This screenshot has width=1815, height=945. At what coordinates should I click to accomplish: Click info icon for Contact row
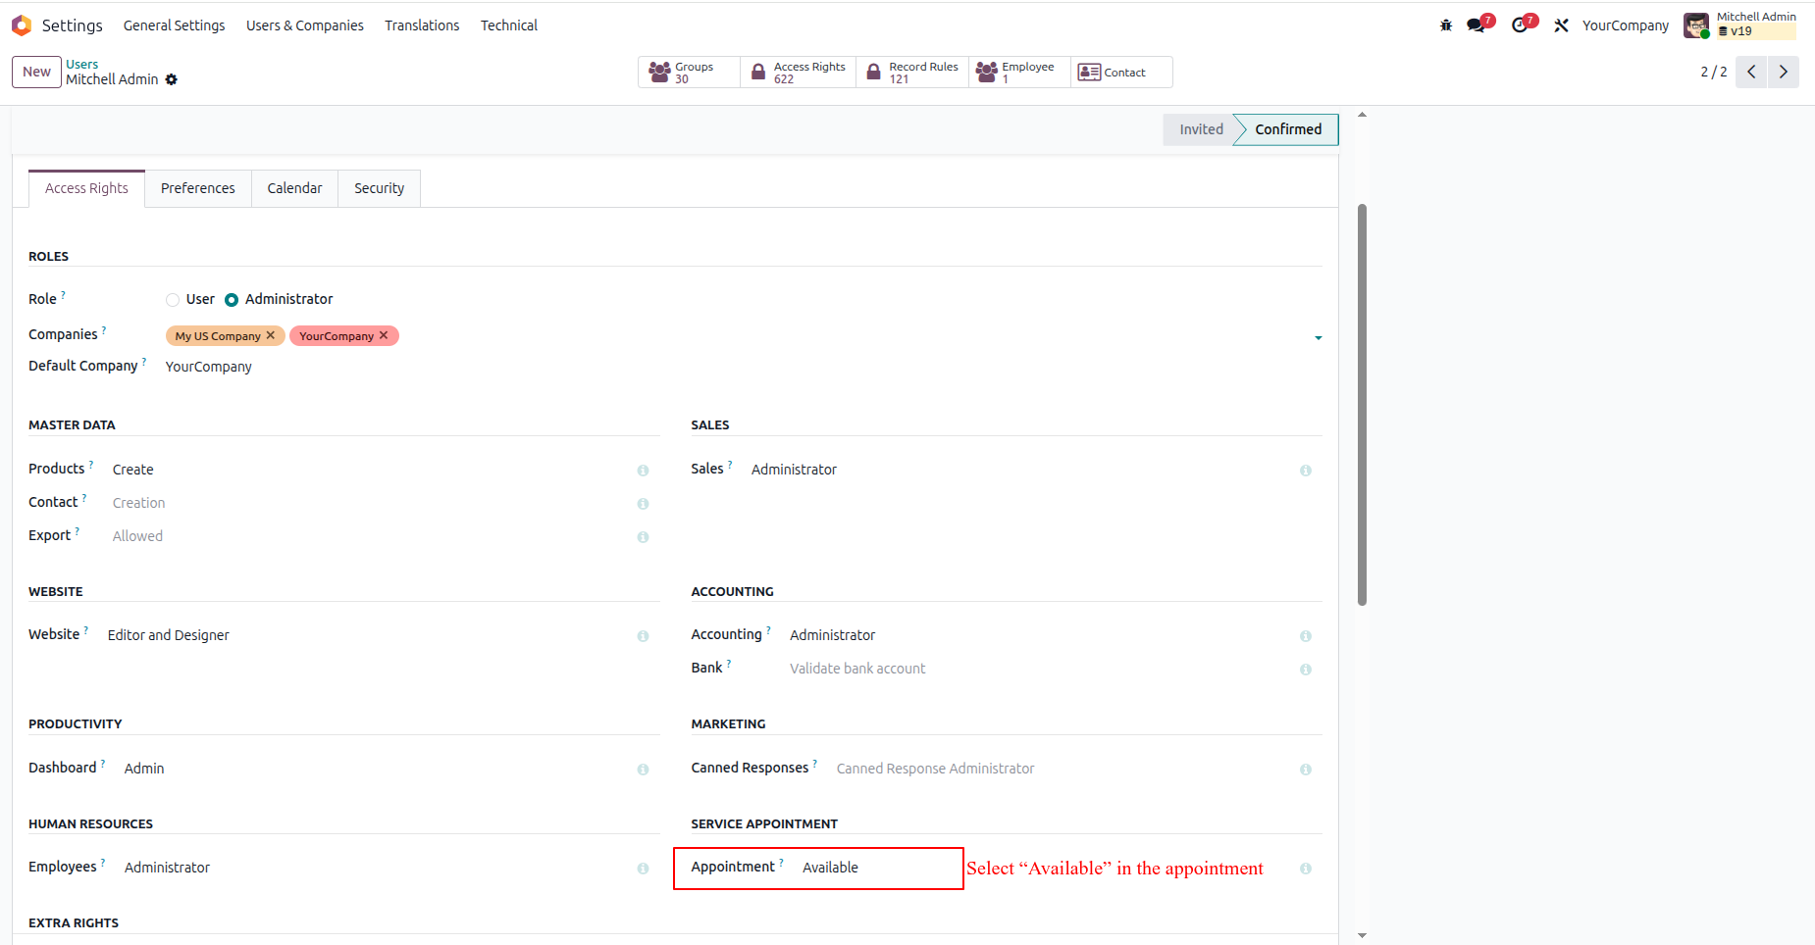643,504
